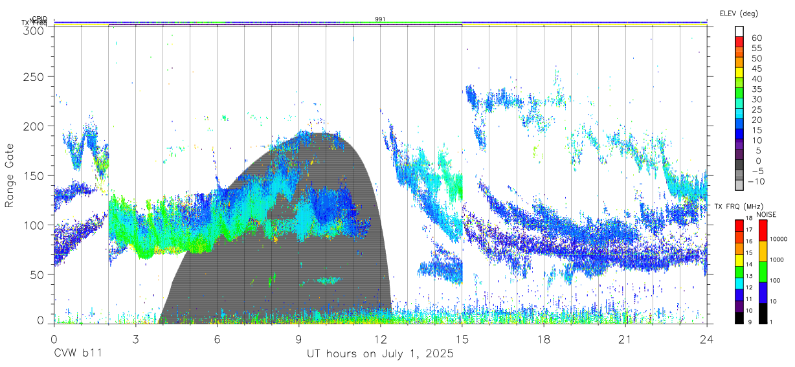
Task: Click the '12' hour tick on the time axis
Action: click(x=380, y=339)
